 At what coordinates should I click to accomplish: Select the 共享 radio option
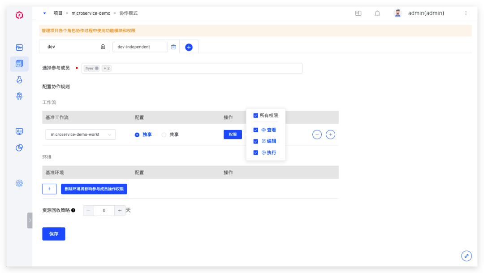pyautogui.click(x=164, y=134)
